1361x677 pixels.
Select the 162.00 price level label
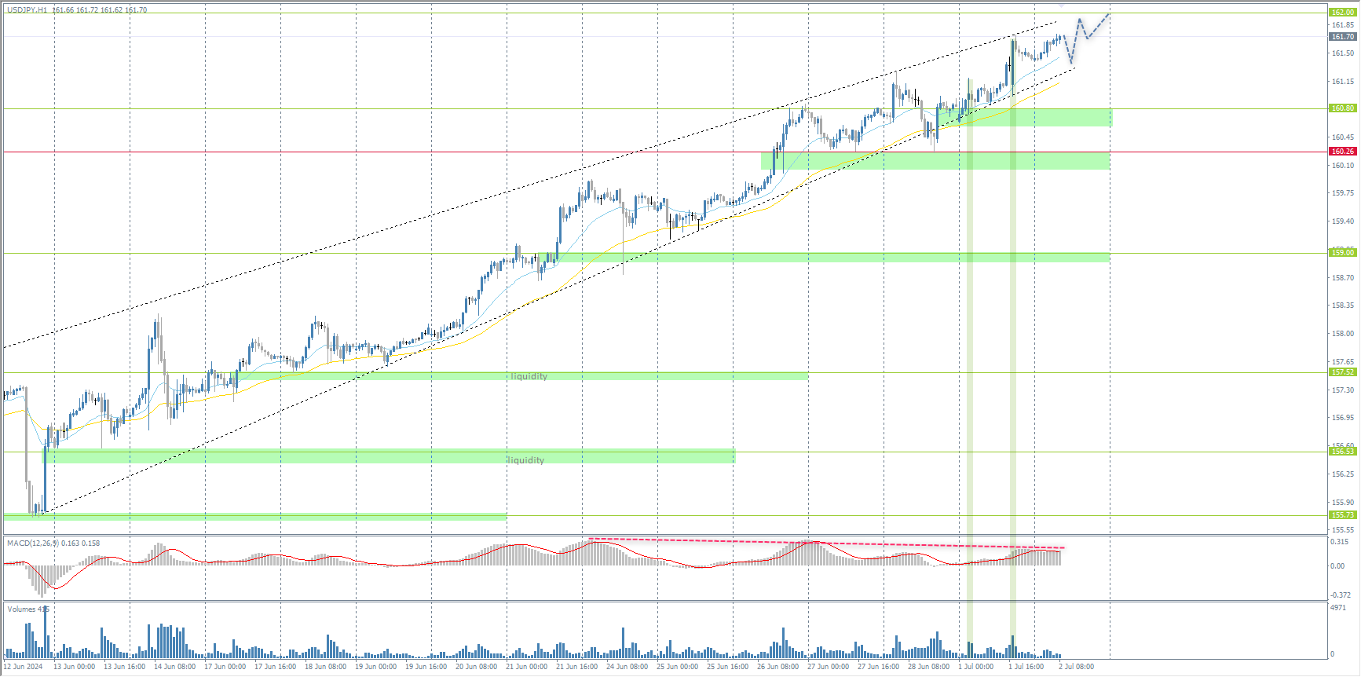point(1342,13)
